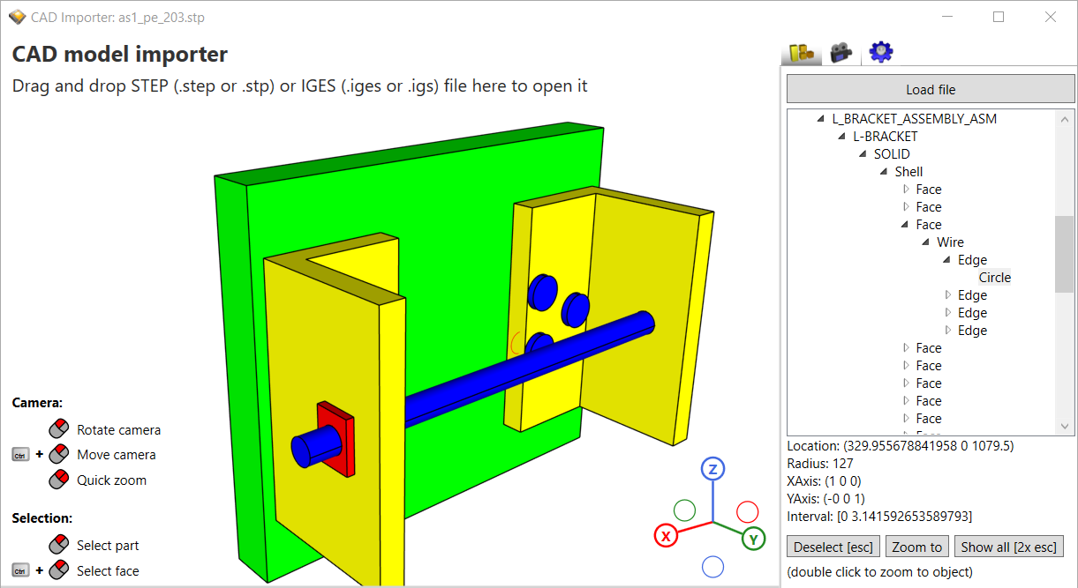Viewport: 1078px width, 588px height.
Task: Switch to the camera view tab
Action: [x=841, y=51]
